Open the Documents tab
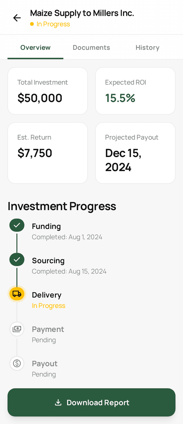Image resolution: width=183 pixels, height=424 pixels. (x=91, y=48)
